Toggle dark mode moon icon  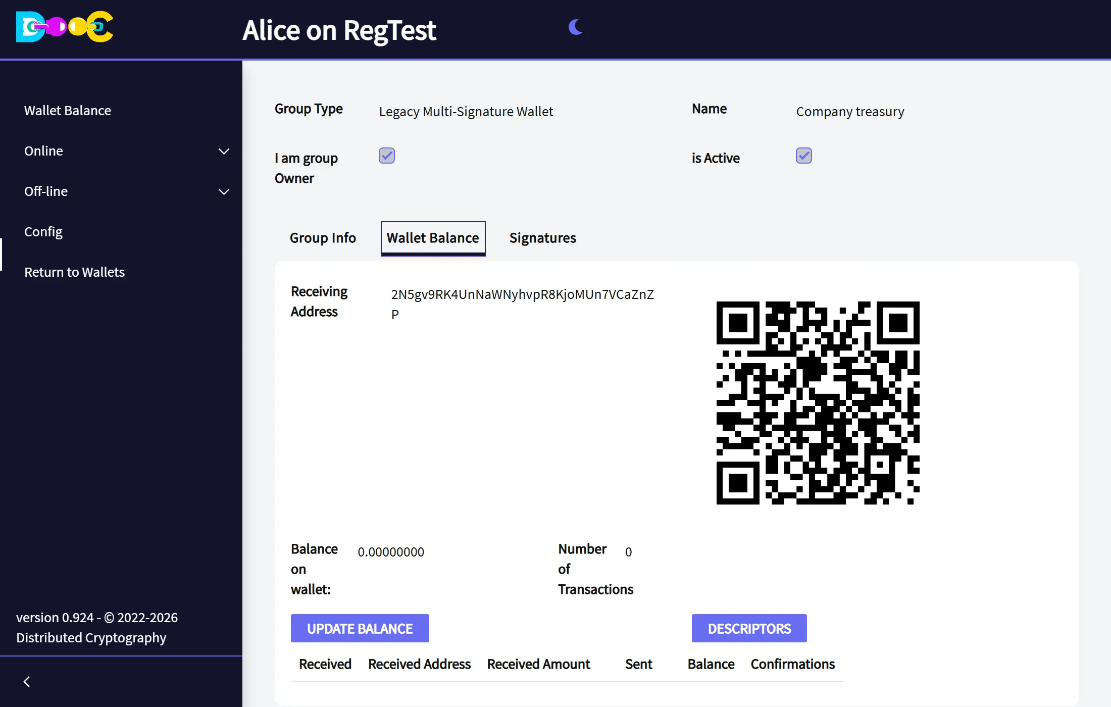[576, 27]
